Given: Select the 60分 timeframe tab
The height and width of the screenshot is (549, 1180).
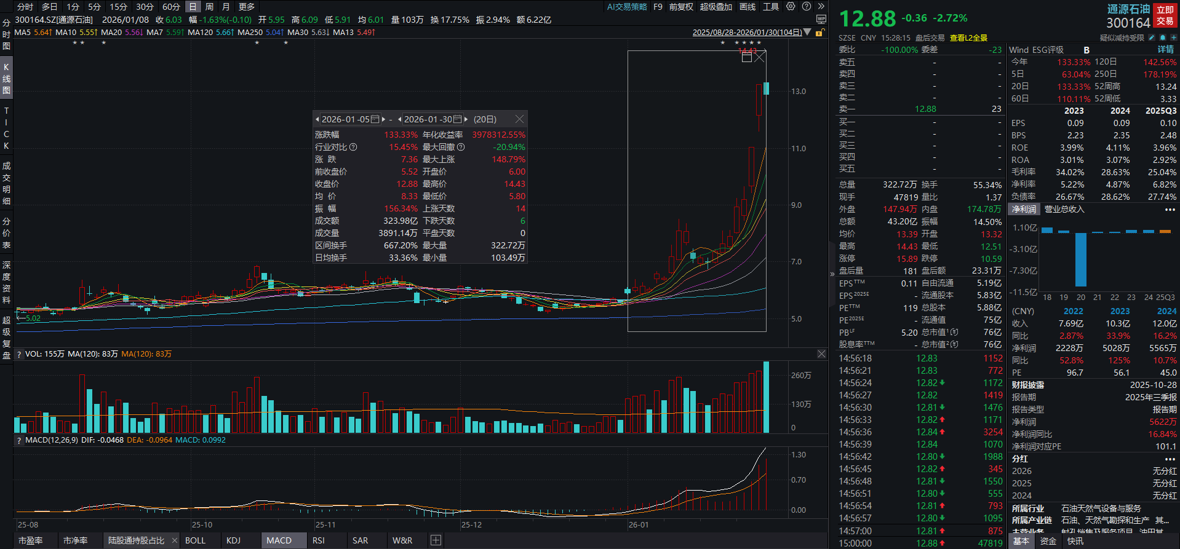Looking at the screenshot, I should point(171,7).
